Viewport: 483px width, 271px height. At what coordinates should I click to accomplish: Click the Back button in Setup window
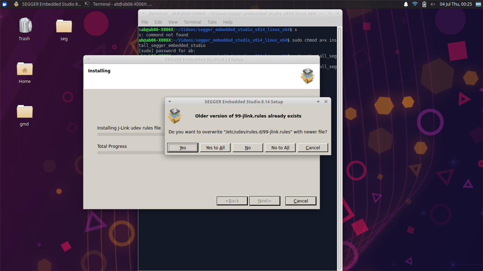click(232, 201)
